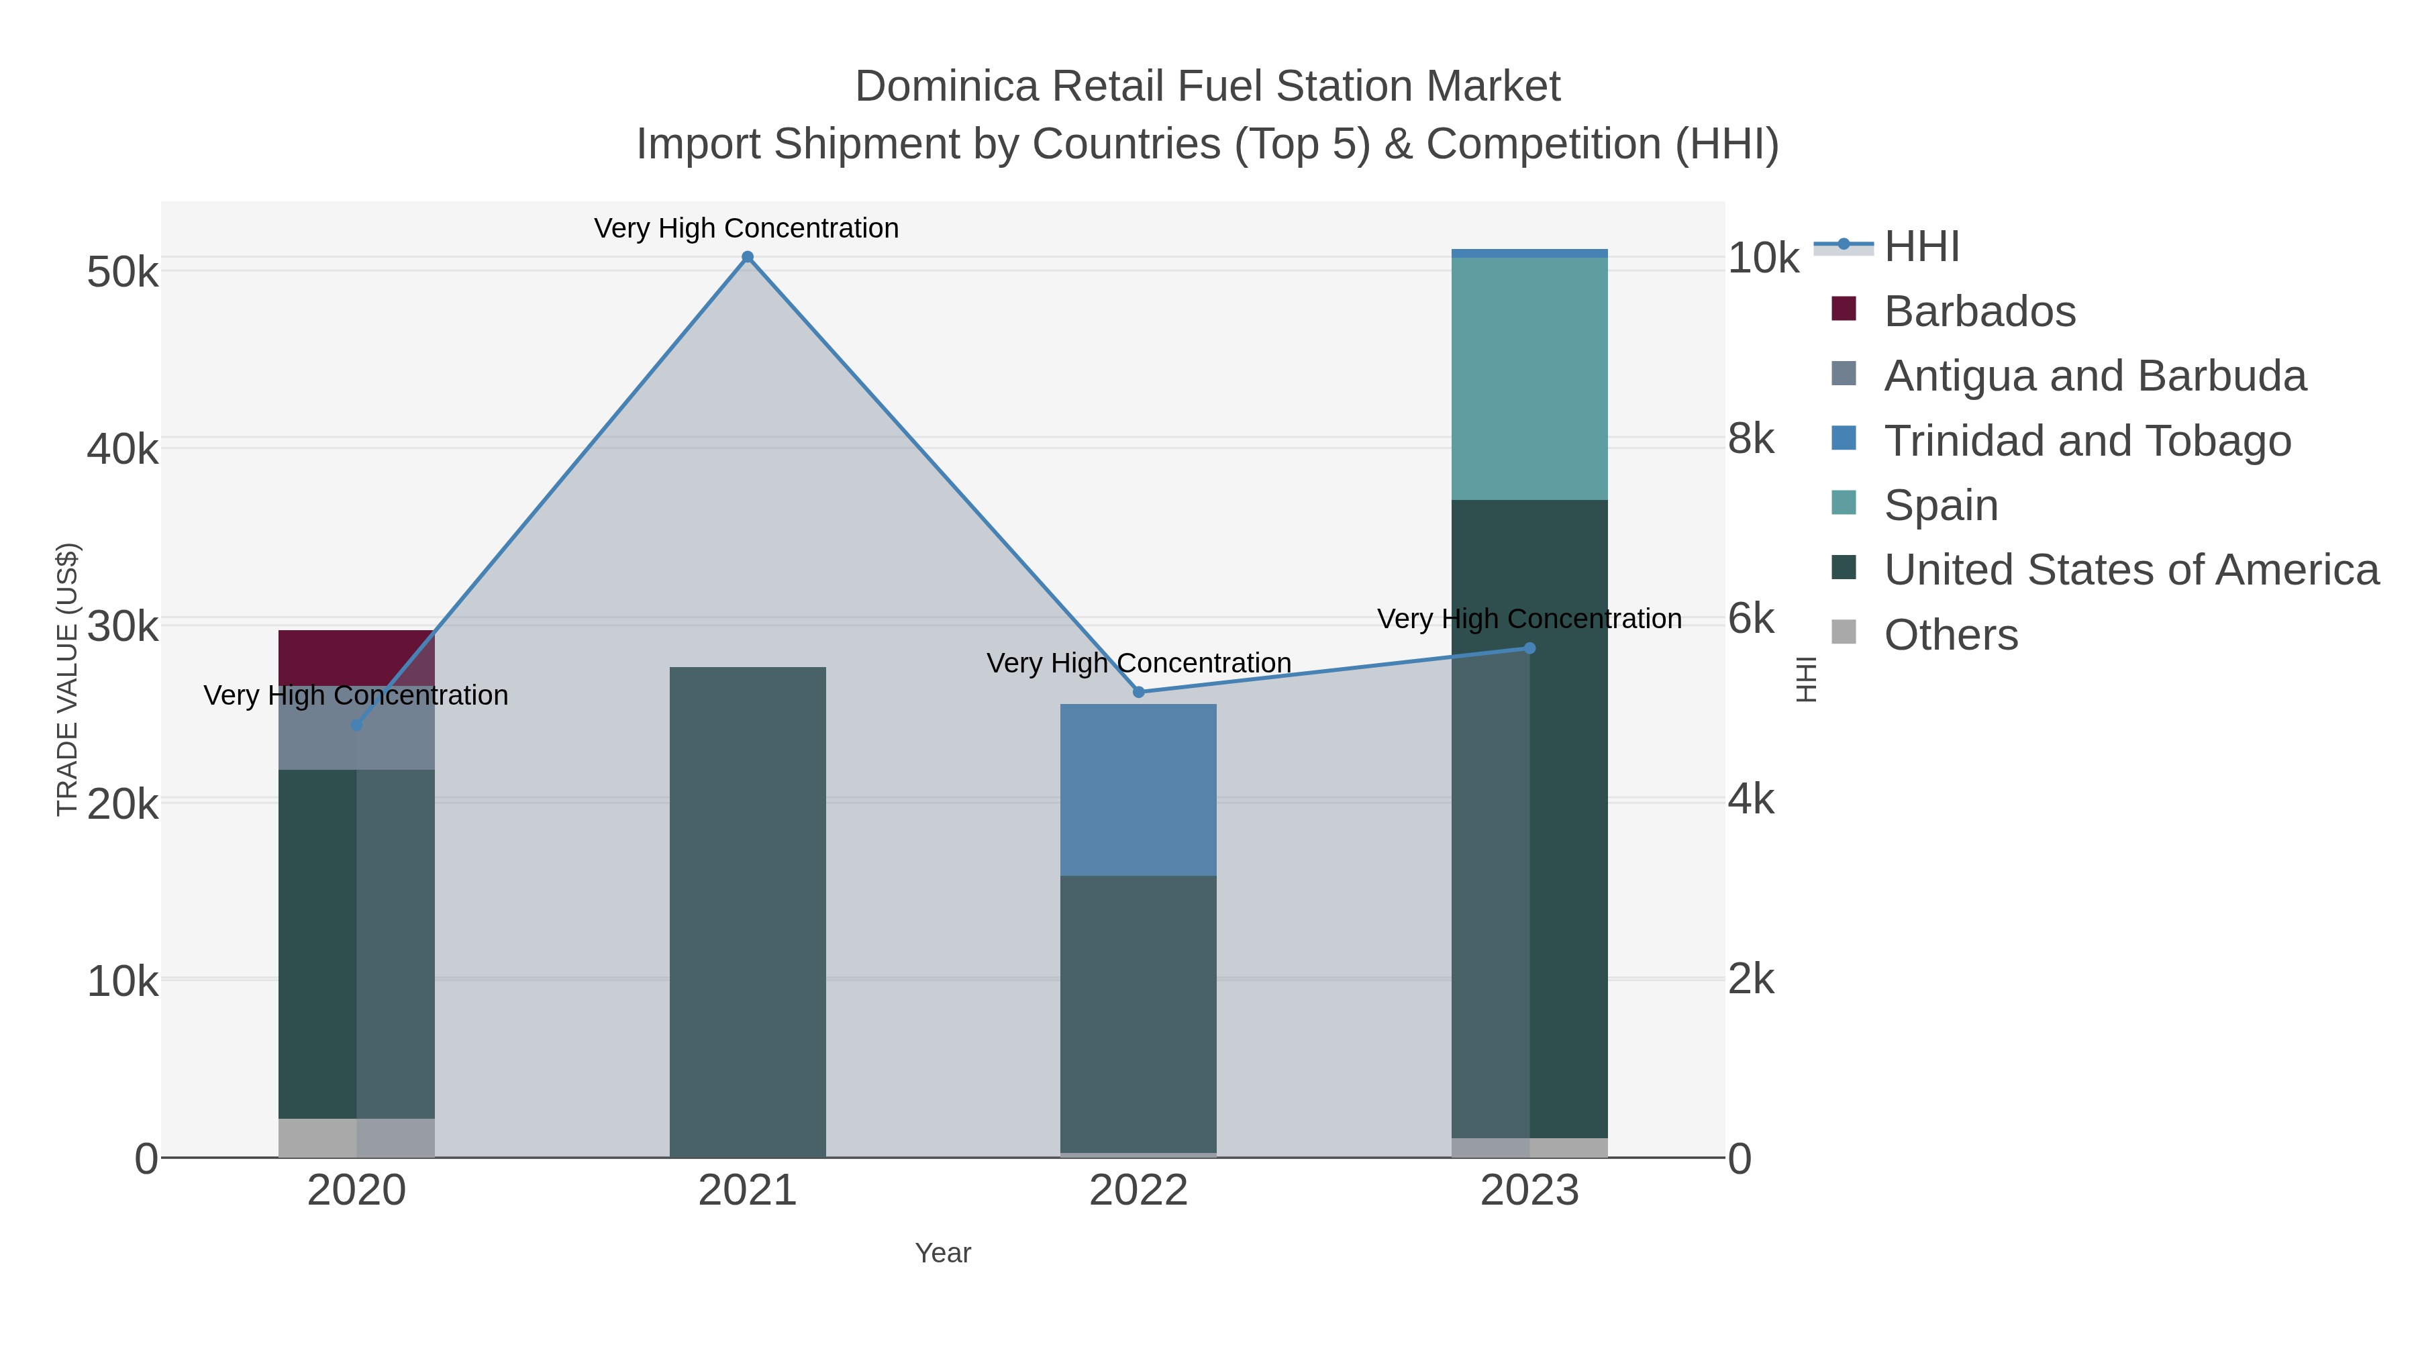This screenshot has height=1359, width=2416.
Task: Click the 2021 'Very High Concentration' annotation
Action: click(746, 228)
